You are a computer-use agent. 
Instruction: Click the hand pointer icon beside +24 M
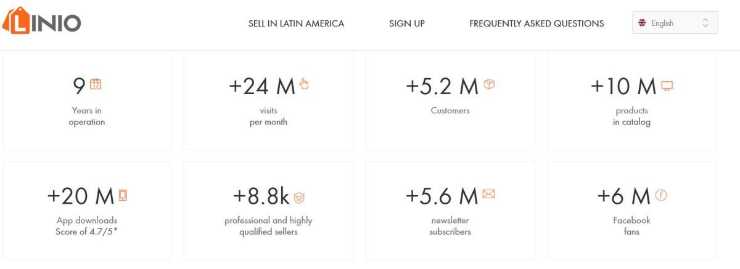(x=303, y=84)
